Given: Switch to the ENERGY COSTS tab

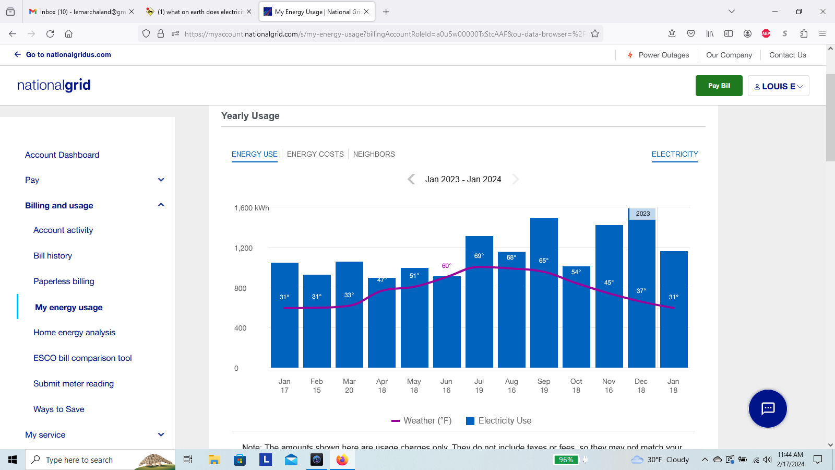Looking at the screenshot, I should [x=315, y=154].
